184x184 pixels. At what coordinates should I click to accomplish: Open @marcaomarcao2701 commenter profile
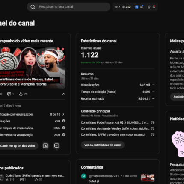click(x=104, y=176)
